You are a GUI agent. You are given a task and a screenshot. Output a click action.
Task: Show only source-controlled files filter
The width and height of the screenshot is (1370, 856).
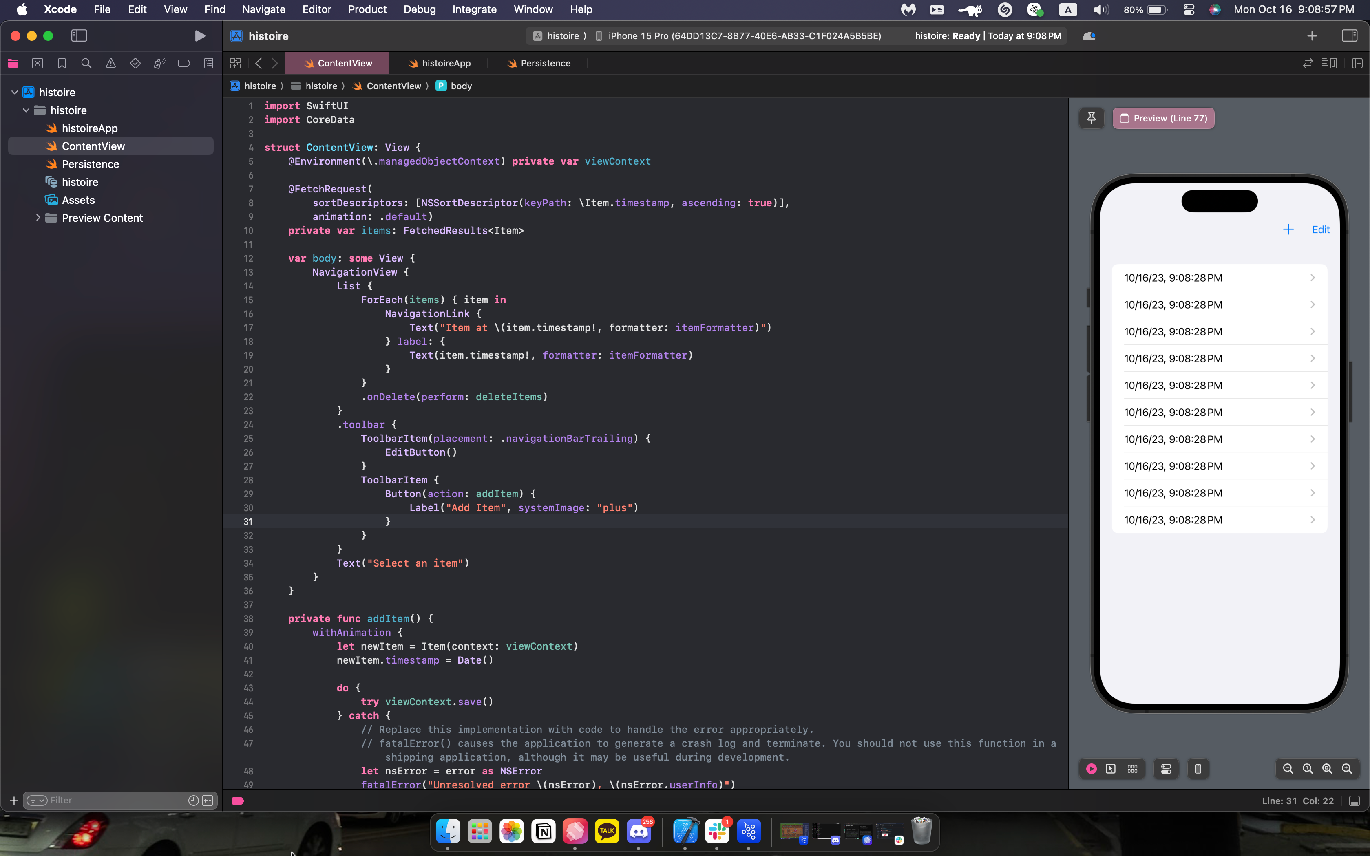click(x=208, y=801)
